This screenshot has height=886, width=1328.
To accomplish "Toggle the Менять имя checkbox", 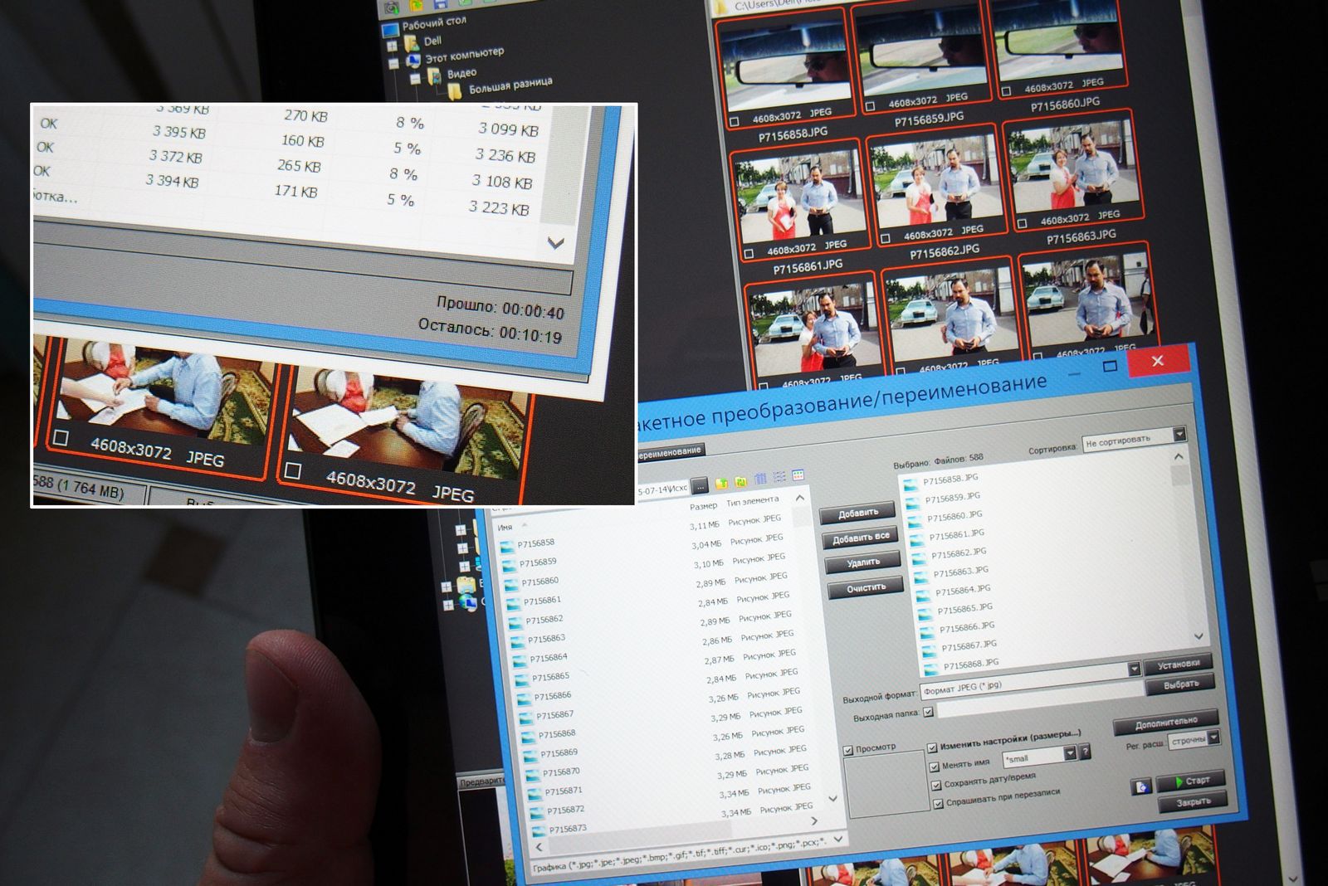I will coord(934,767).
